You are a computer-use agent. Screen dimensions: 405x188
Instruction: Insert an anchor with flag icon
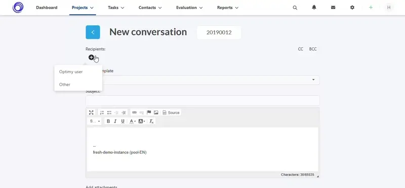point(149,112)
